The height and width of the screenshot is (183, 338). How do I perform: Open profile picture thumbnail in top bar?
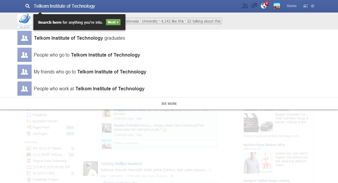click(277, 6)
